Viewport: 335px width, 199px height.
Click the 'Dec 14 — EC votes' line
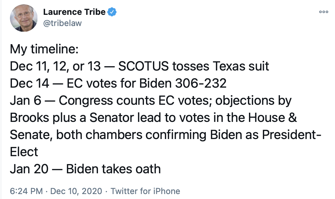pyautogui.click(x=118, y=83)
